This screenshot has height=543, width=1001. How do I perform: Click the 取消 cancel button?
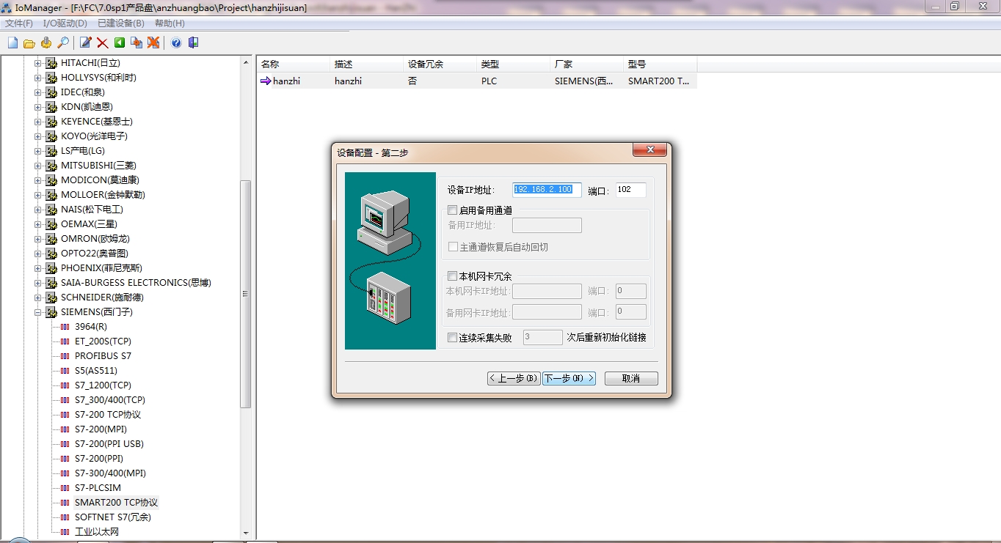[x=631, y=378]
